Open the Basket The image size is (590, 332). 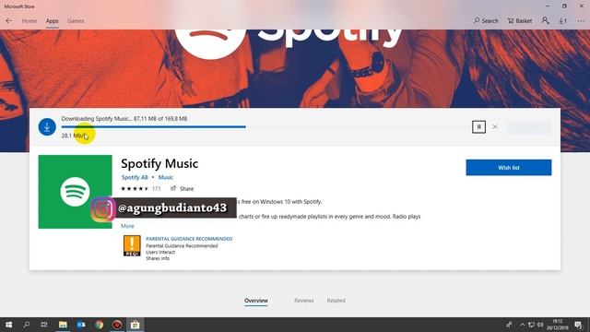pyautogui.click(x=520, y=20)
